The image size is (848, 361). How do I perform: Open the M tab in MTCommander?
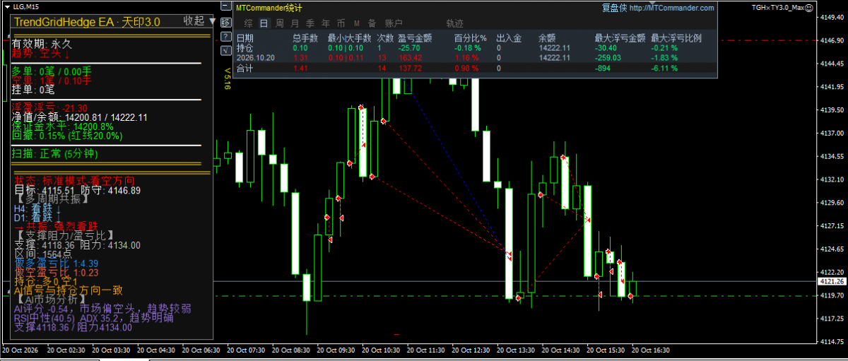pyautogui.click(x=357, y=23)
